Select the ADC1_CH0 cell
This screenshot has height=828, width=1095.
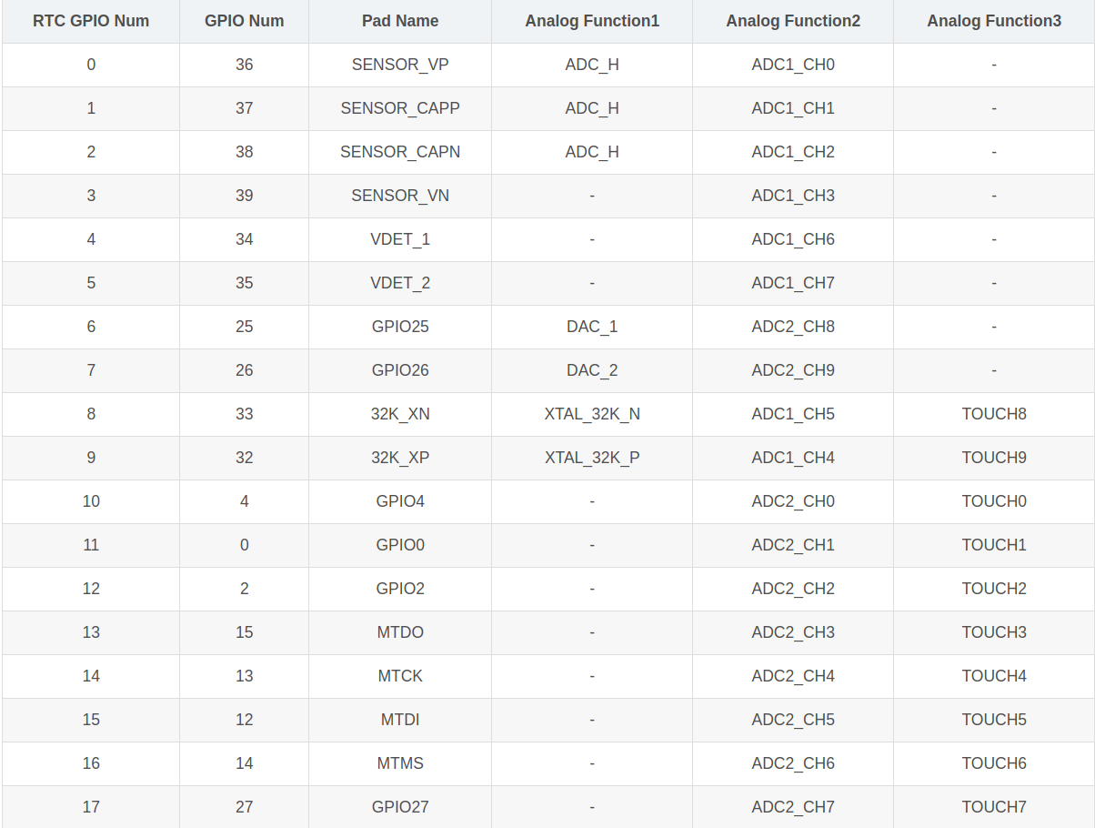pos(793,65)
